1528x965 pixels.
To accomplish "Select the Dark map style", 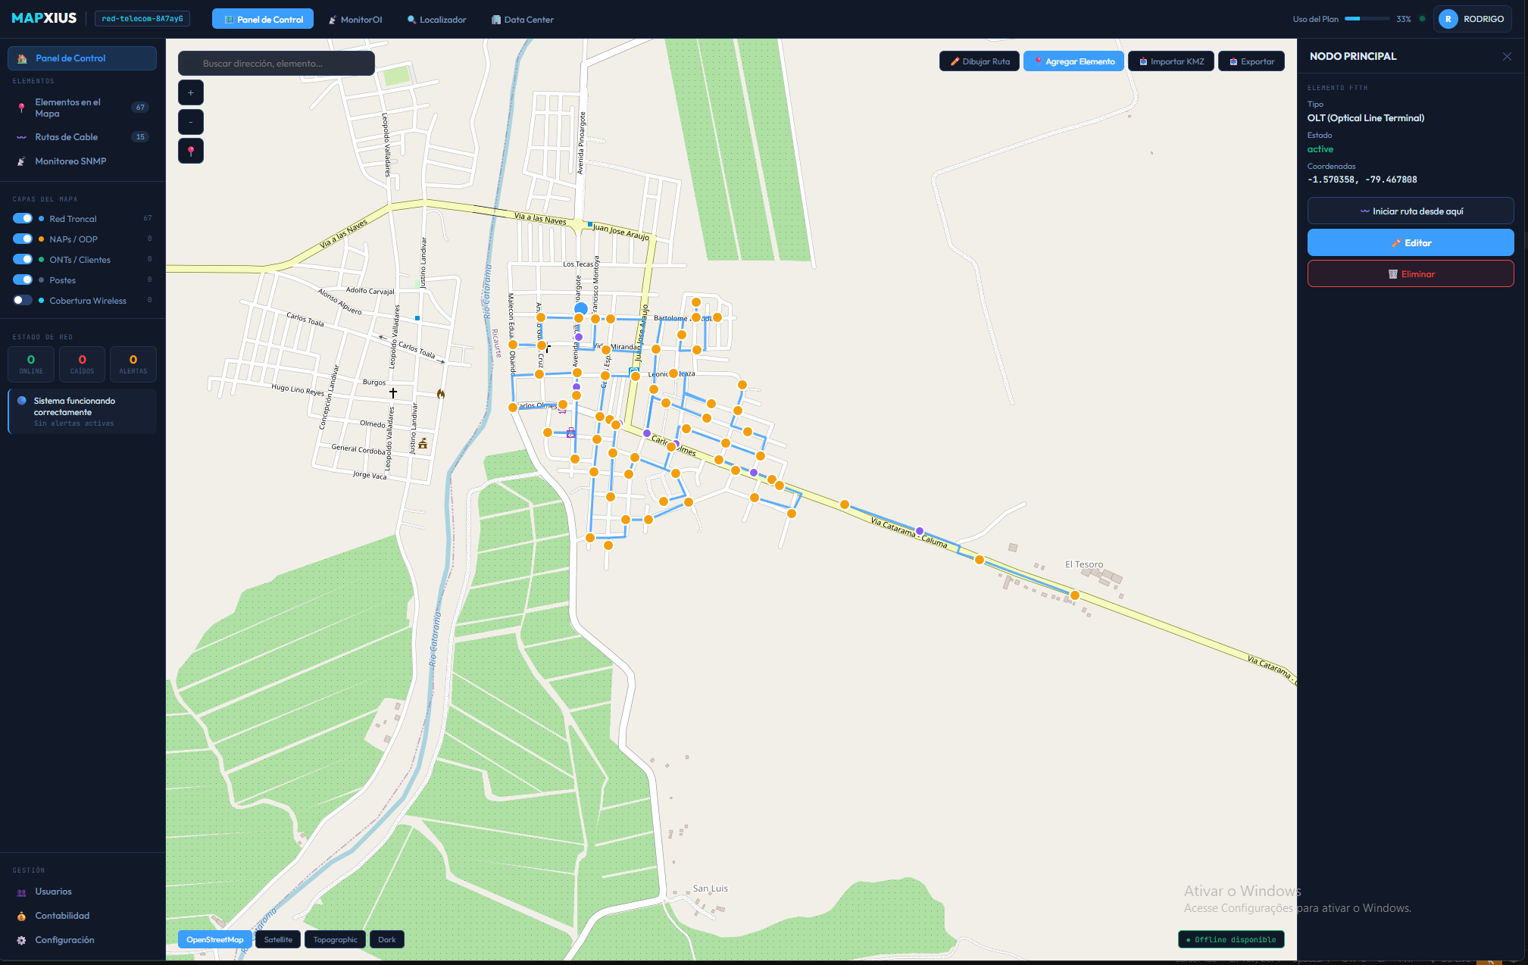I will tap(386, 939).
